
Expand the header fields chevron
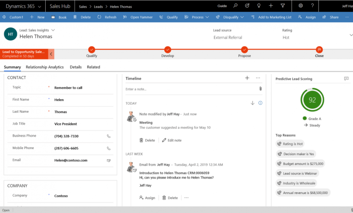pyautogui.click(x=351, y=35)
